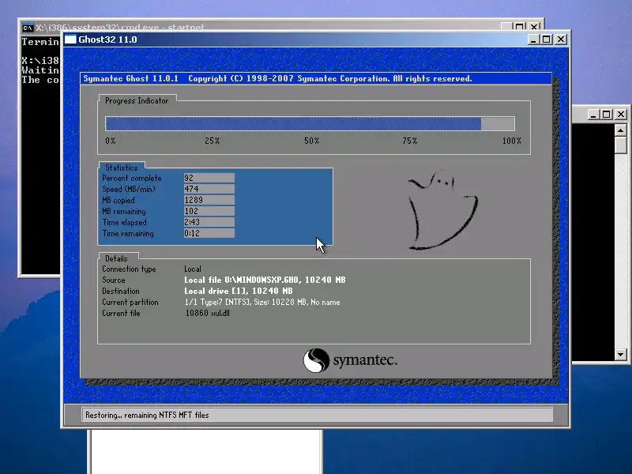Click the blue progress indicator bar
632x474 pixels.
click(293, 124)
